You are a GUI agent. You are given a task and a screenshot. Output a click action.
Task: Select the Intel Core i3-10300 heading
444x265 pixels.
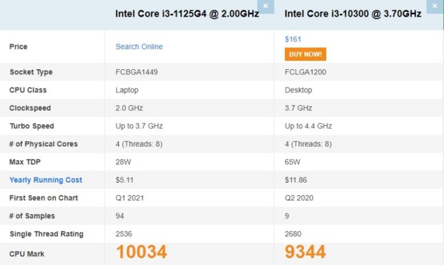353,14
